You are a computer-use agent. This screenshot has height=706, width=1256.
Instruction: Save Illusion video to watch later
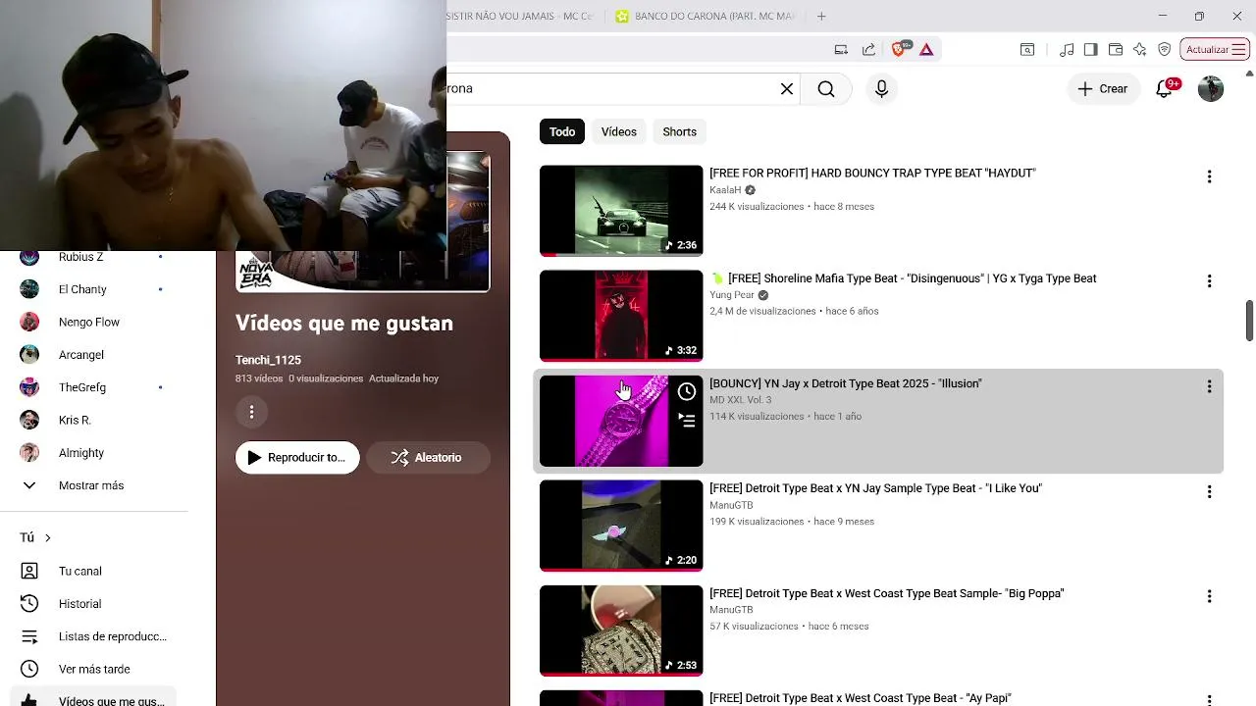[x=687, y=392]
